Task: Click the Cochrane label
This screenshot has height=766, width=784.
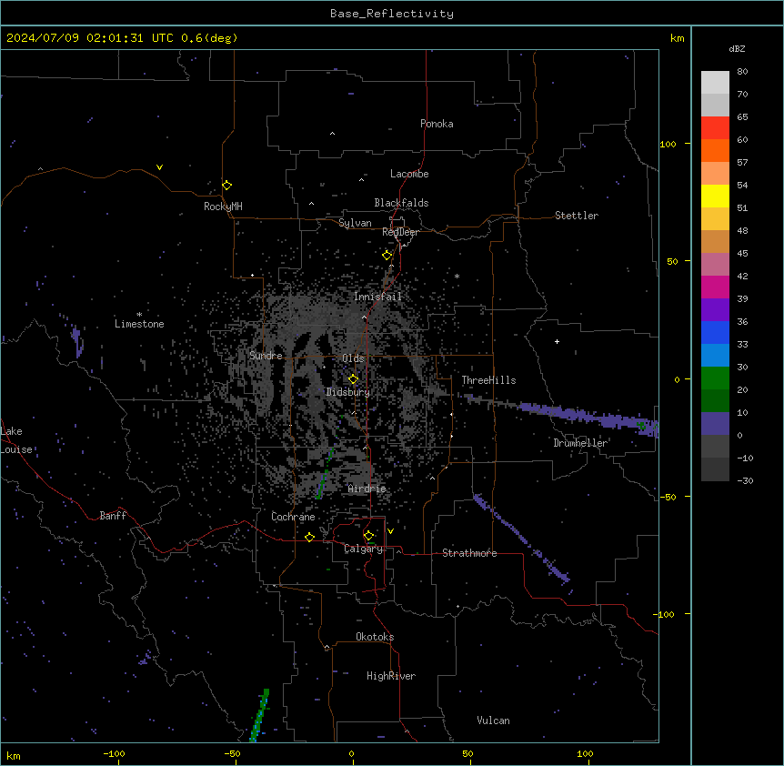Action: tap(293, 517)
